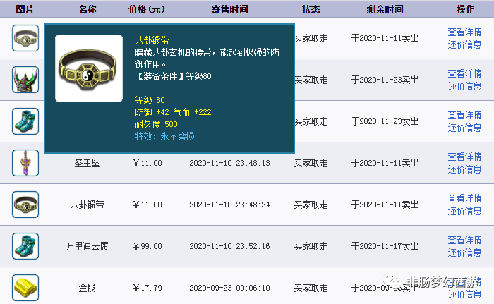View details (查看详情) for 八卦锻带 at ¥11.00
Screen dimensions: 494x304
464,198
